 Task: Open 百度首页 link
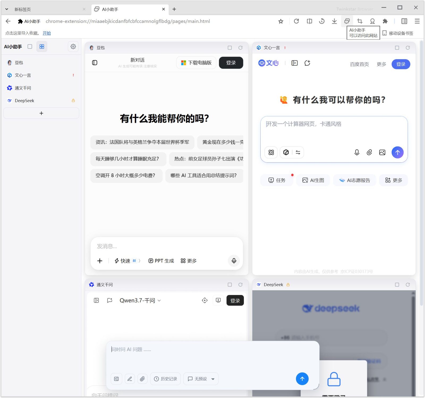[x=359, y=64]
